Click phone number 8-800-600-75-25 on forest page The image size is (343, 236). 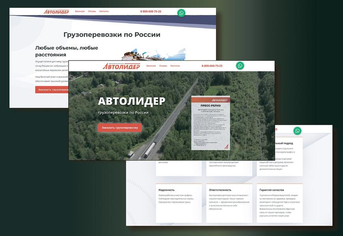point(212,66)
